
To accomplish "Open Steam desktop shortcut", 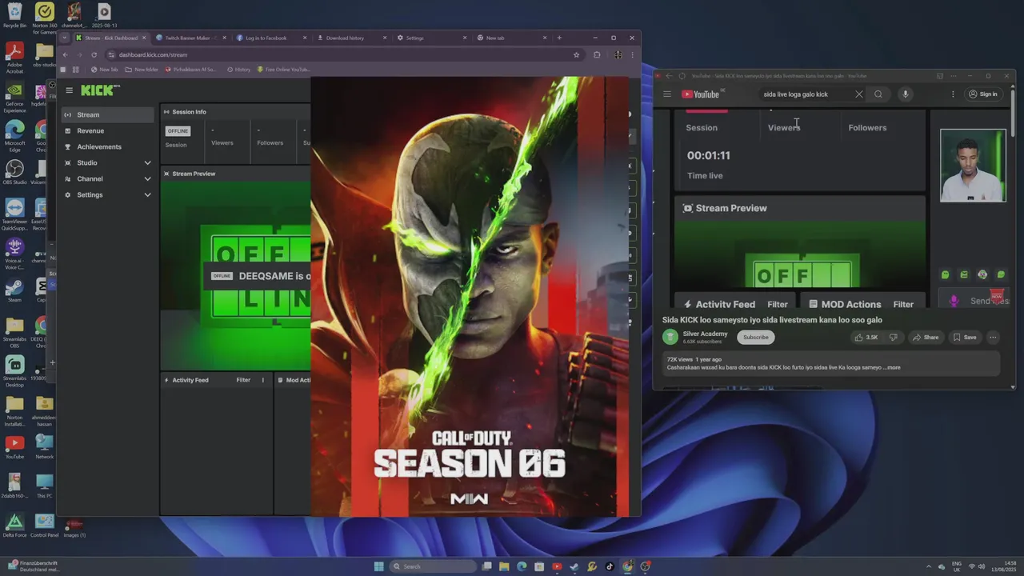I will click(x=14, y=289).
